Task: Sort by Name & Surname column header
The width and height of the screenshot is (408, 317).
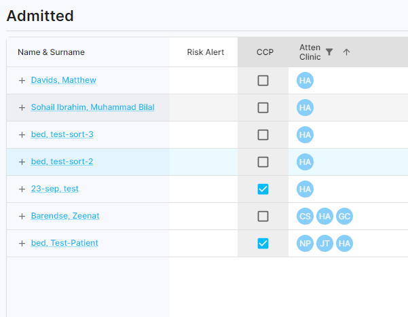Action: point(51,52)
